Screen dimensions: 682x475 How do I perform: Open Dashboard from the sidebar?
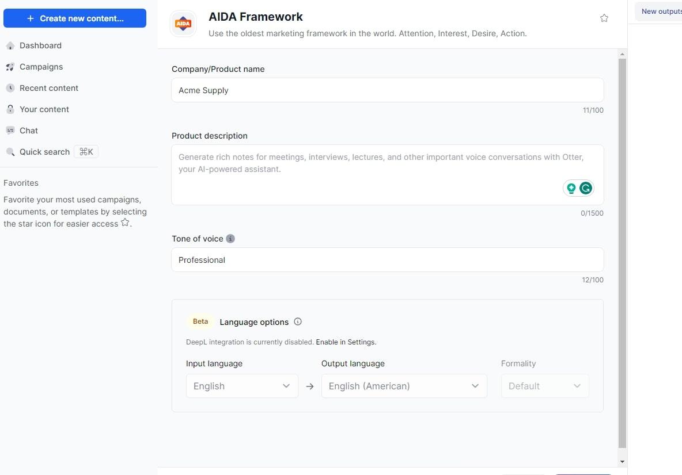pos(40,45)
